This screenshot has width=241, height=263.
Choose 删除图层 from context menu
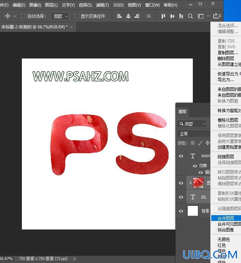click(x=226, y=58)
